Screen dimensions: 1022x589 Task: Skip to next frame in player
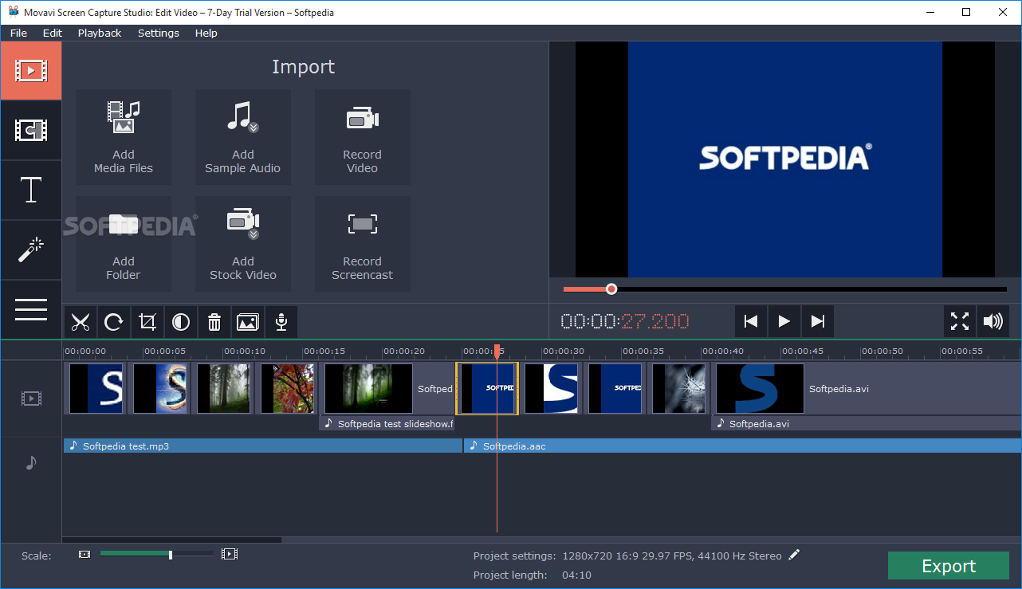(x=818, y=321)
